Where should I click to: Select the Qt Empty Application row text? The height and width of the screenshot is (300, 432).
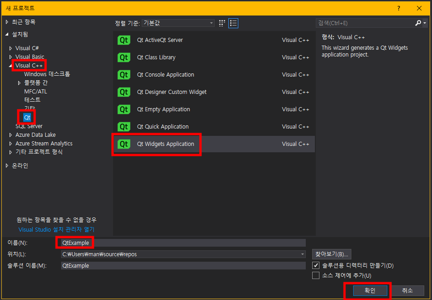[x=164, y=109]
